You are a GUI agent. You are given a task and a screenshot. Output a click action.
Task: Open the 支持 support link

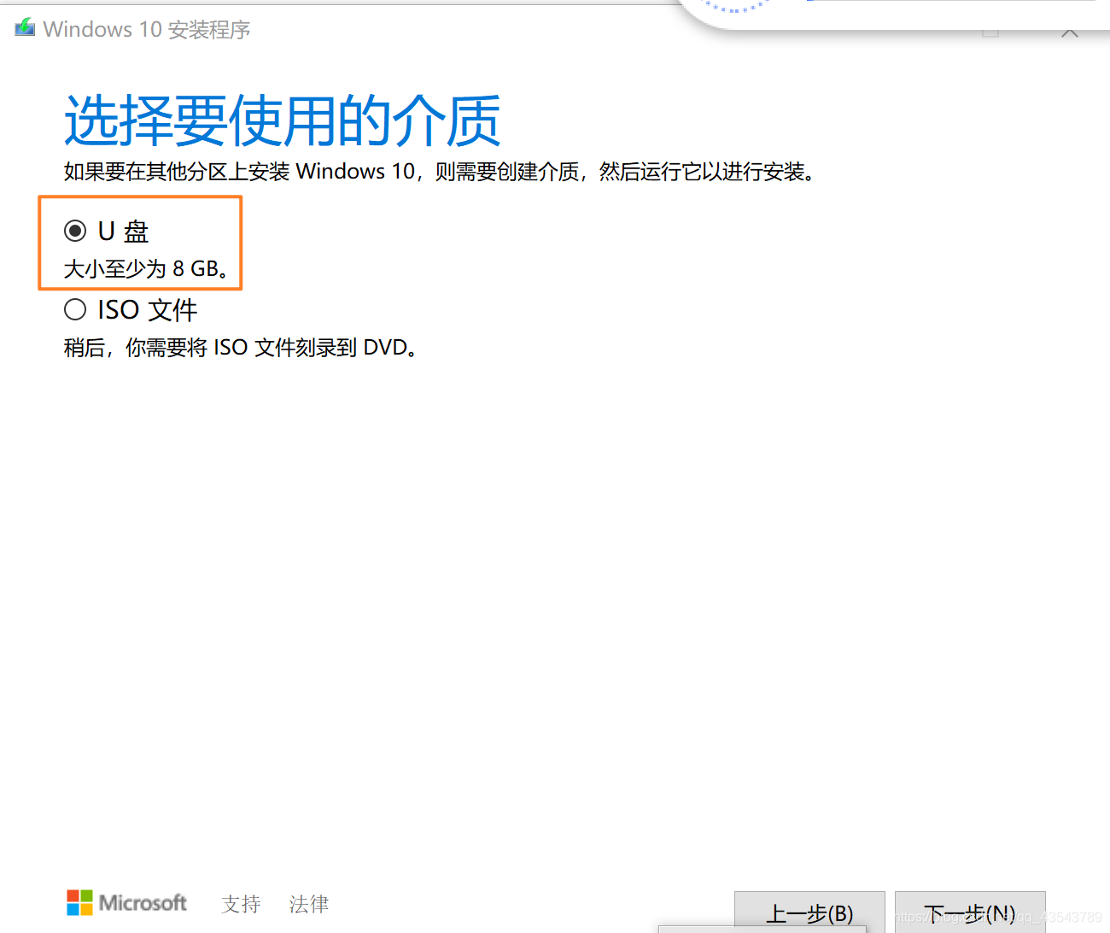click(241, 904)
